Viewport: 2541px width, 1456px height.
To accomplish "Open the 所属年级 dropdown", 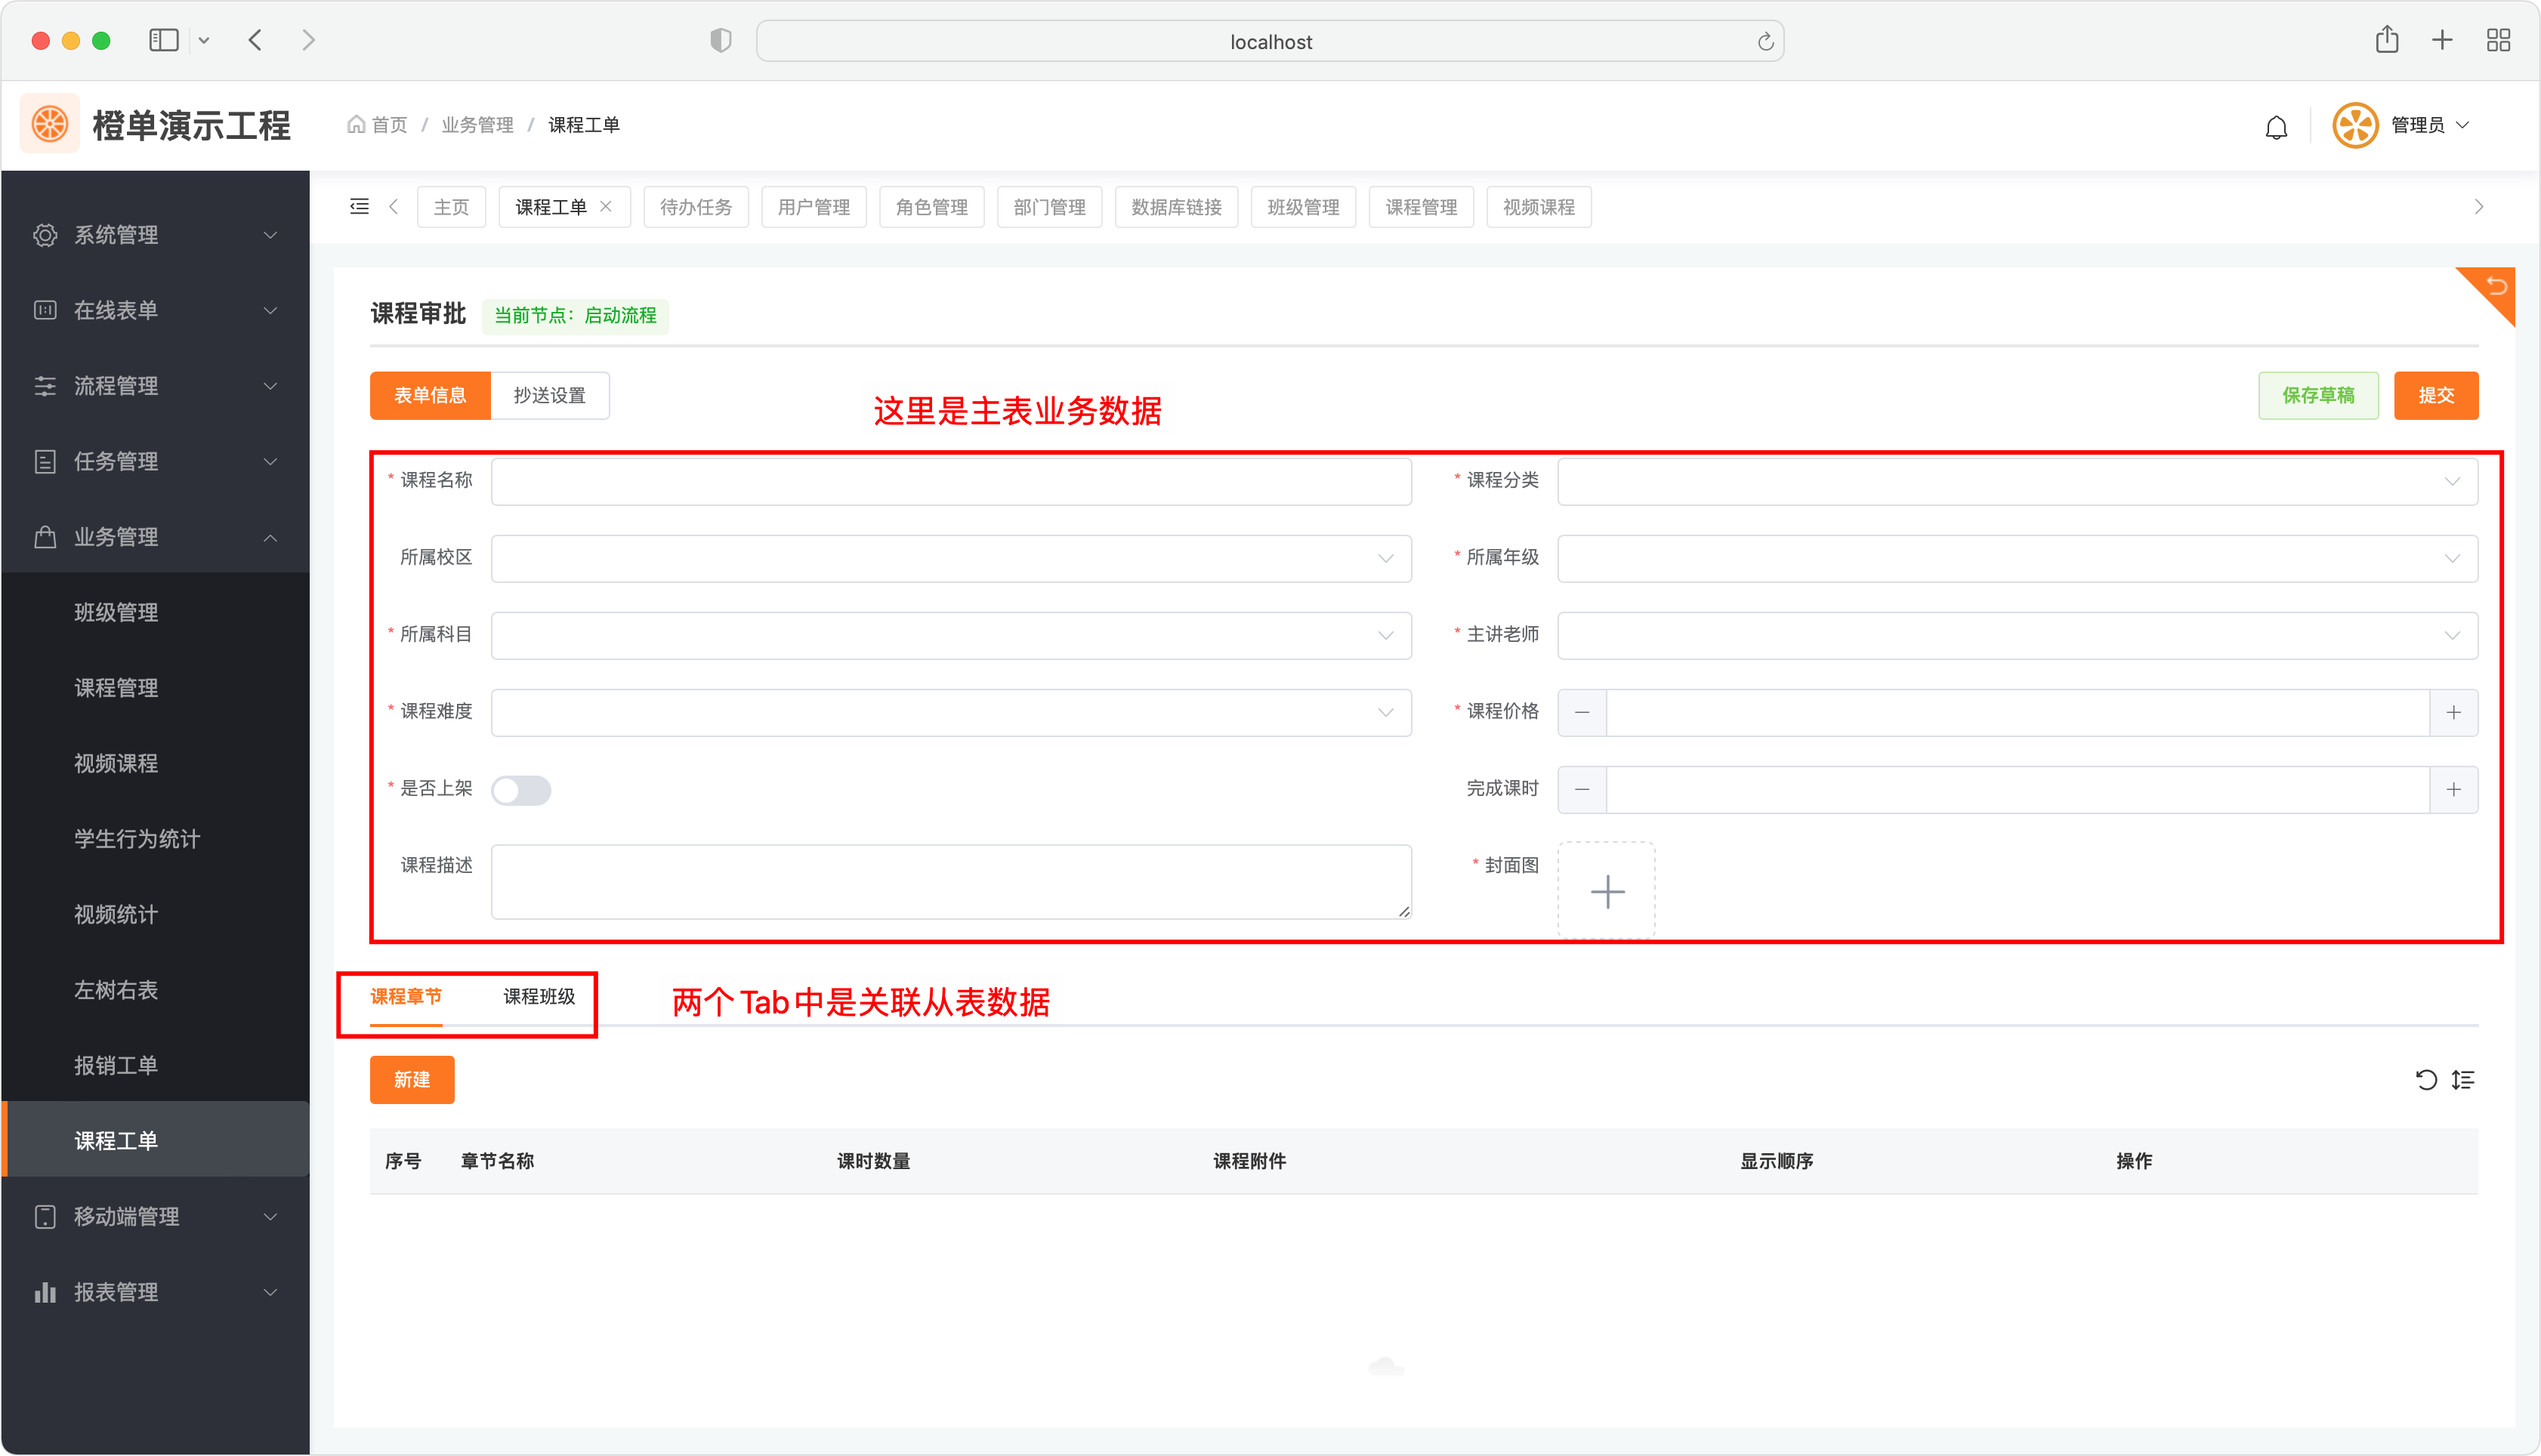I will coord(2018,558).
